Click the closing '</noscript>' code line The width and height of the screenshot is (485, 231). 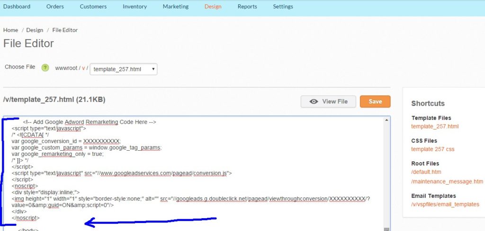tap(26, 218)
